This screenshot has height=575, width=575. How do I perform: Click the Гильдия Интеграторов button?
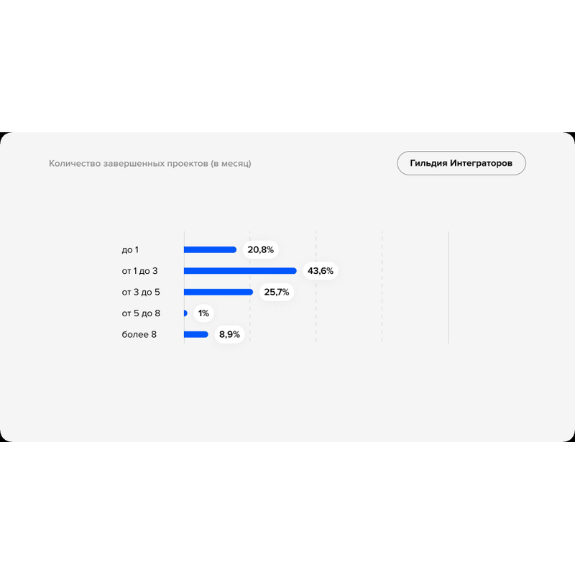(461, 163)
